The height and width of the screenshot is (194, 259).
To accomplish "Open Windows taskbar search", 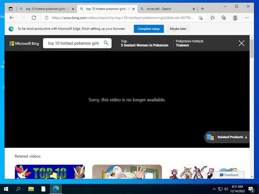I will coord(18,189).
